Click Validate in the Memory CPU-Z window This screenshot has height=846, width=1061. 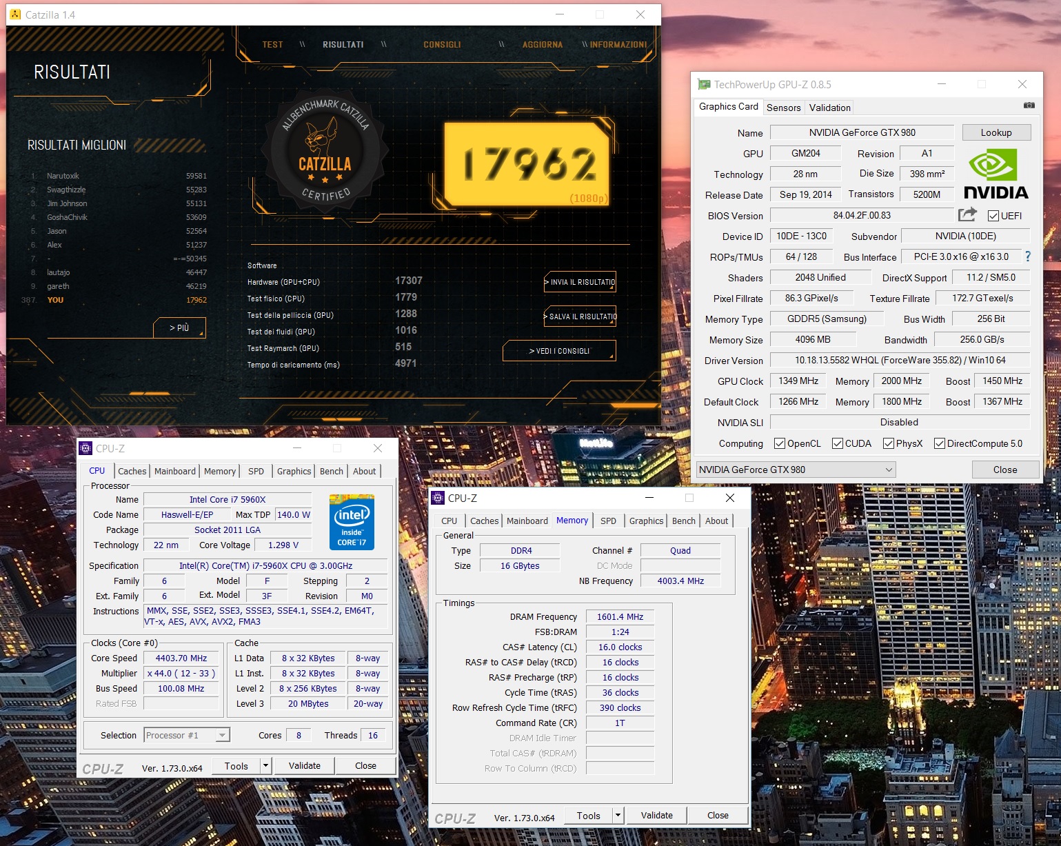click(x=656, y=816)
